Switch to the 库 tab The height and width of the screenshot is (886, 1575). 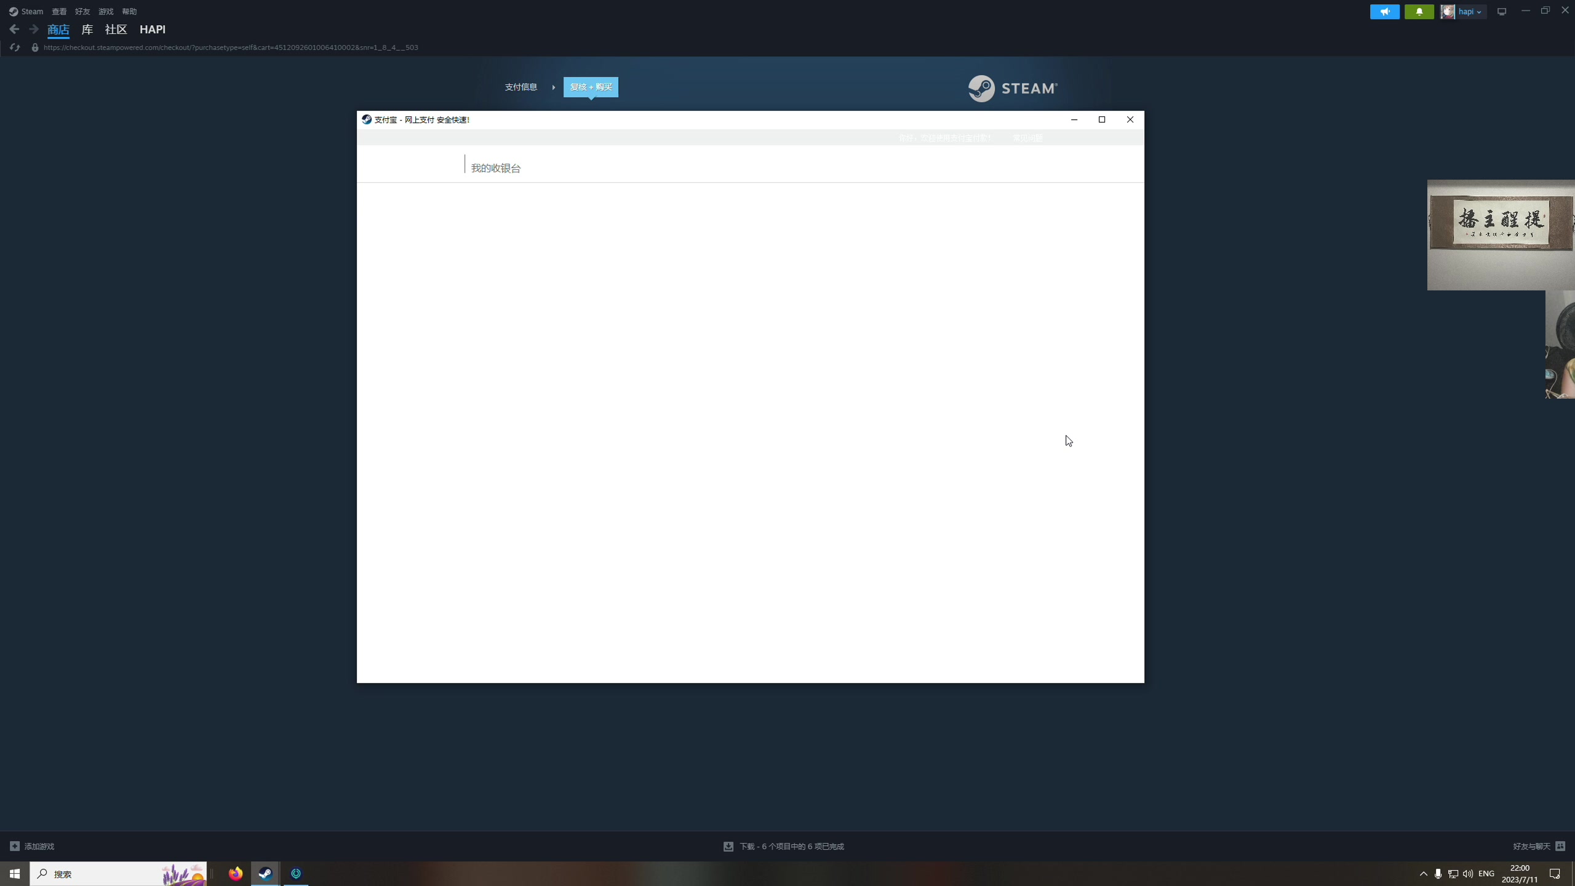point(87,30)
